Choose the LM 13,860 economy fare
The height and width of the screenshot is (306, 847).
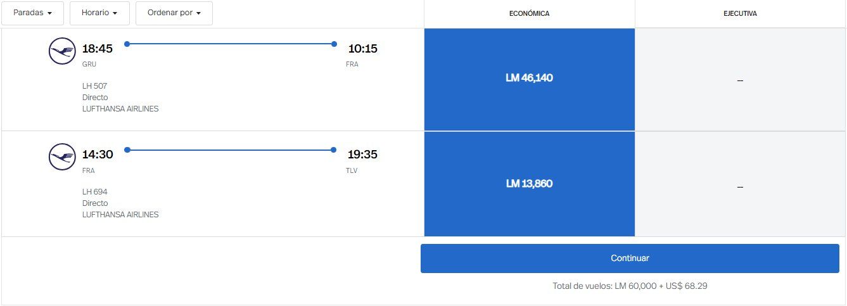point(529,184)
